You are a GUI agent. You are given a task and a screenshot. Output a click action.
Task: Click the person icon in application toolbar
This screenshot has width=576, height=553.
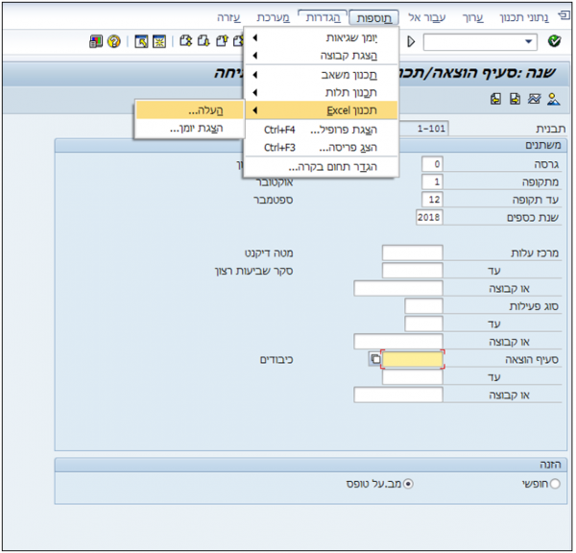pyautogui.click(x=553, y=99)
